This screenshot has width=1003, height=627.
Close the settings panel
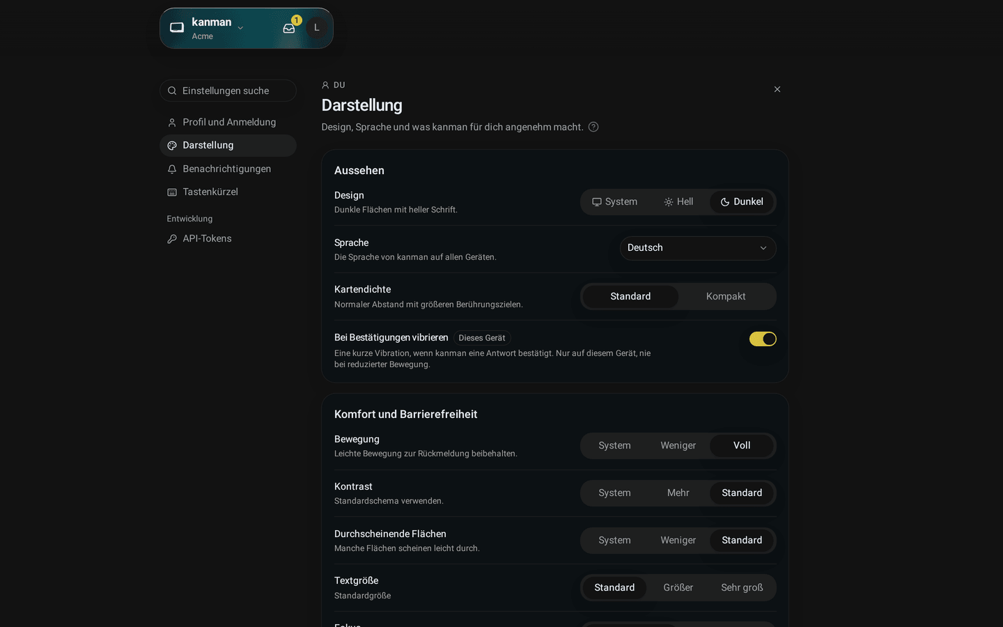(x=777, y=89)
